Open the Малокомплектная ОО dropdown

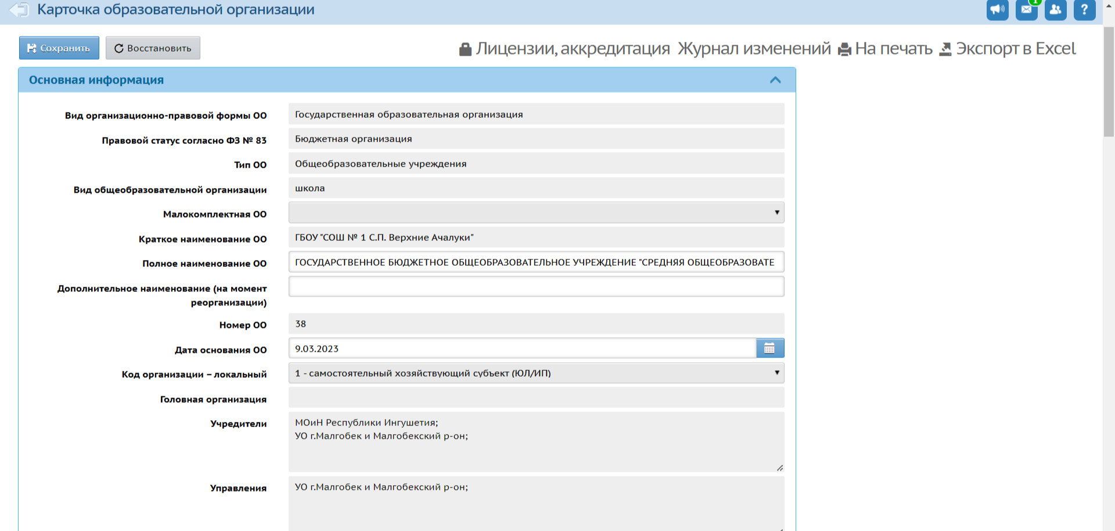(536, 212)
